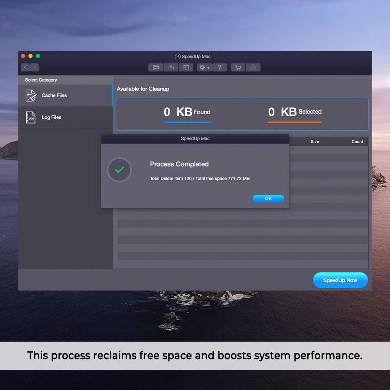Screen dimensions: 390x390
Task: Click the 'Available for Cleanup' label
Action: pos(143,89)
